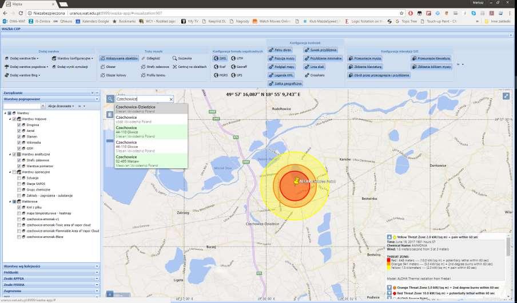Image resolution: width=517 pixels, height=303 pixels.
Task: Toggle Obrót przez przeciągnięcie i przybliżenie
Action: click(379, 75)
